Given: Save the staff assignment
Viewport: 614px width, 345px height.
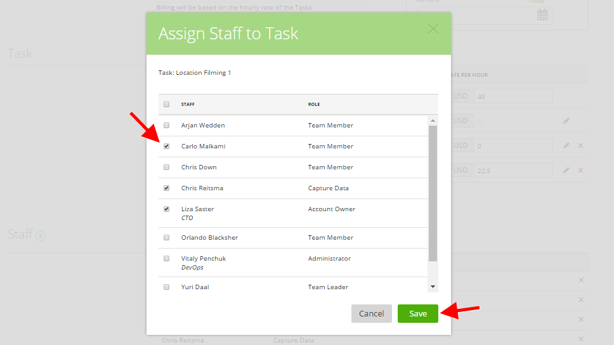Looking at the screenshot, I should pyautogui.click(x=418, y=314).
